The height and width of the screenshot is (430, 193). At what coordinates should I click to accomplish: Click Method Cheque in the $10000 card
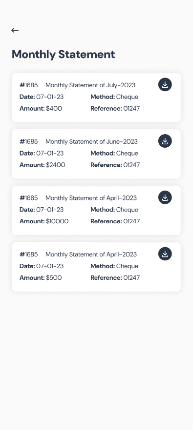(x=114, y=210)
